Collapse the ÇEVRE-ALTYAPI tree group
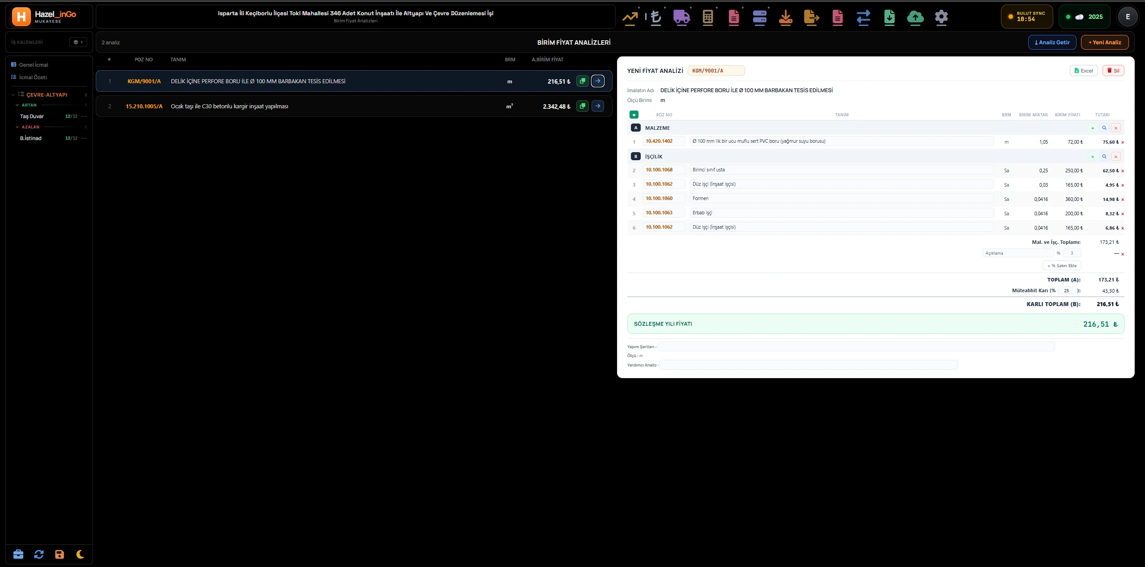 pyautogui.click(x=13, y=95)
